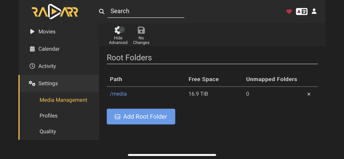
Task: Go to Quality settings page
Action: [47, 132]
